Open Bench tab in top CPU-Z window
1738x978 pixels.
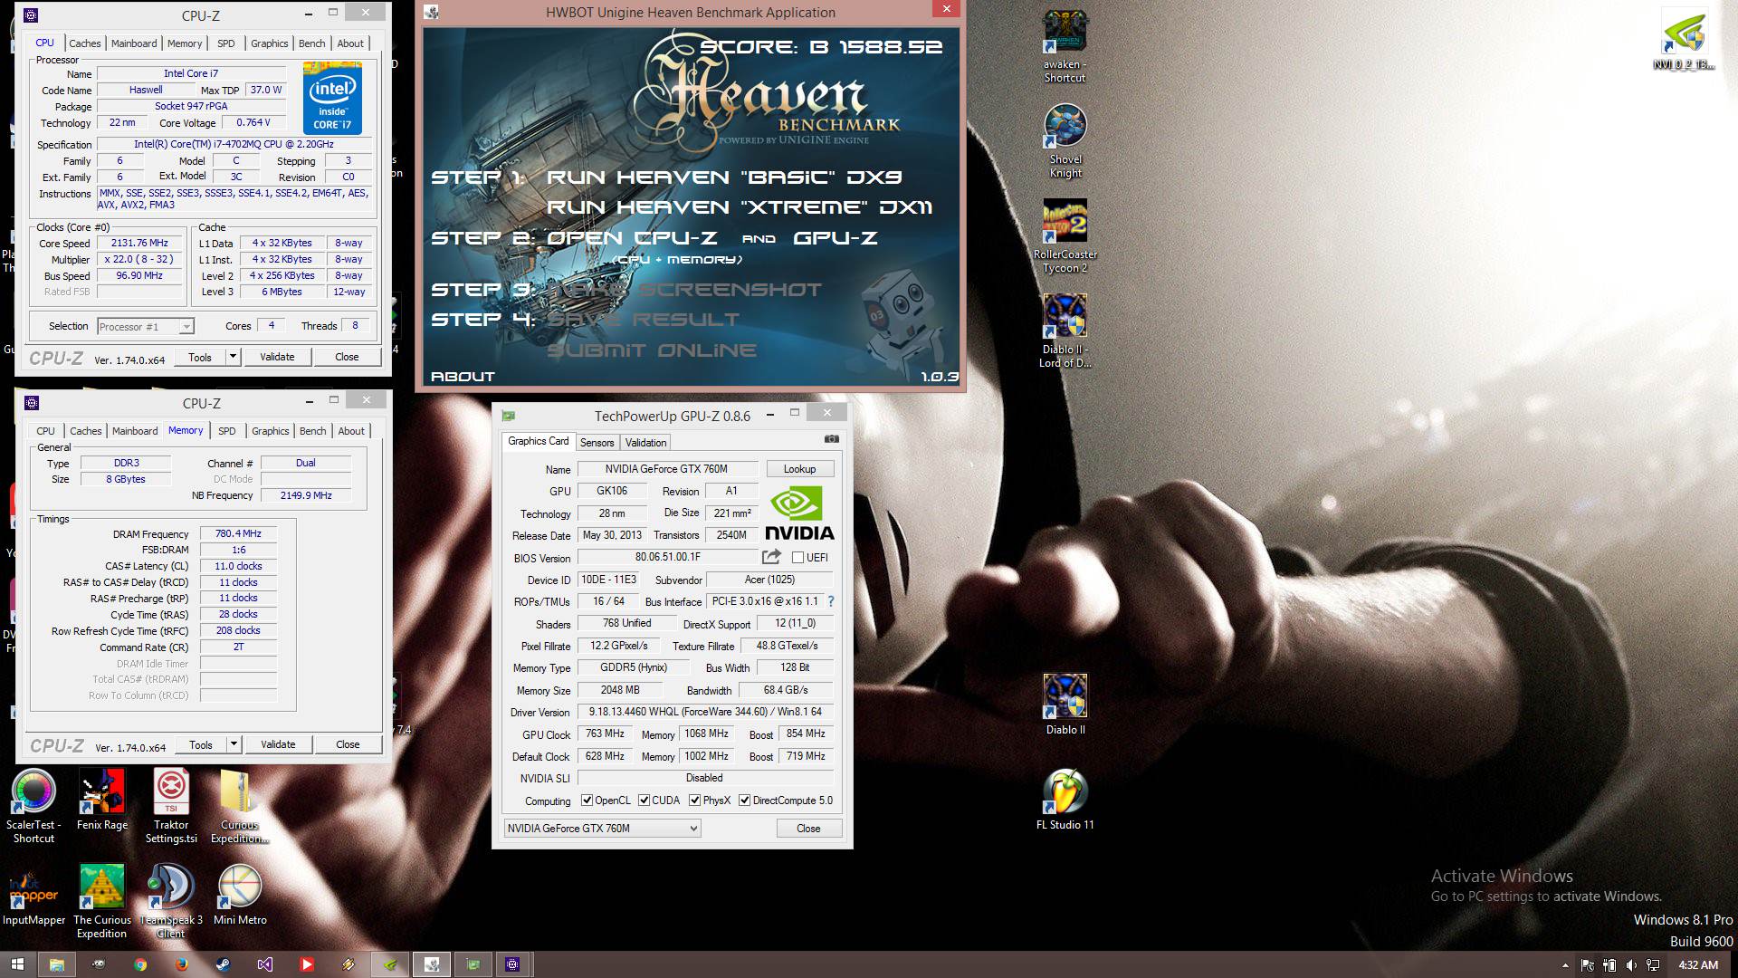[311, 43]
